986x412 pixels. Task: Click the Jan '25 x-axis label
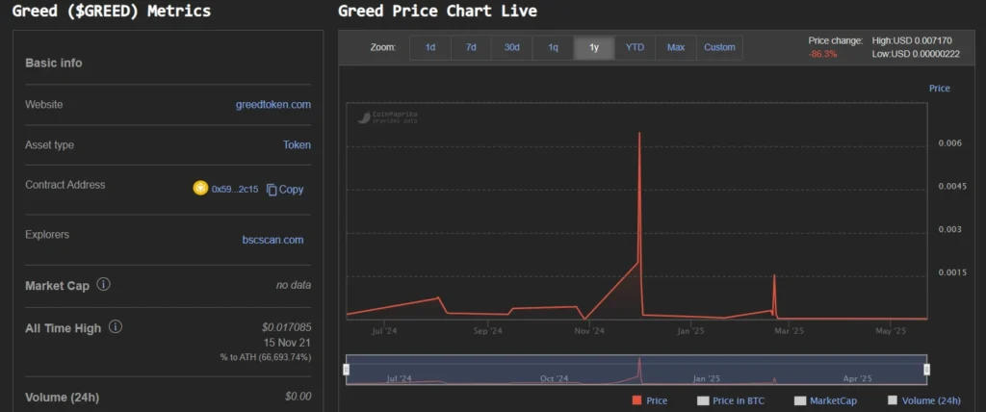point(691,331)
